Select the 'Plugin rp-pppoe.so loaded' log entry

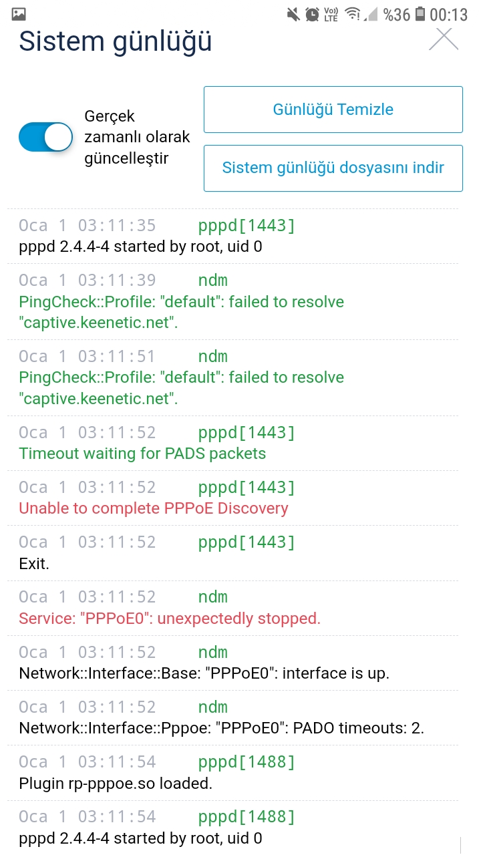(x=233, y=773)
